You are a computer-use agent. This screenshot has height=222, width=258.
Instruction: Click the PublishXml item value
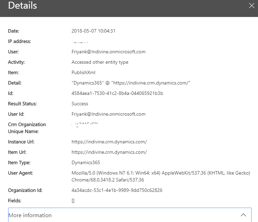tap(83, 73)
